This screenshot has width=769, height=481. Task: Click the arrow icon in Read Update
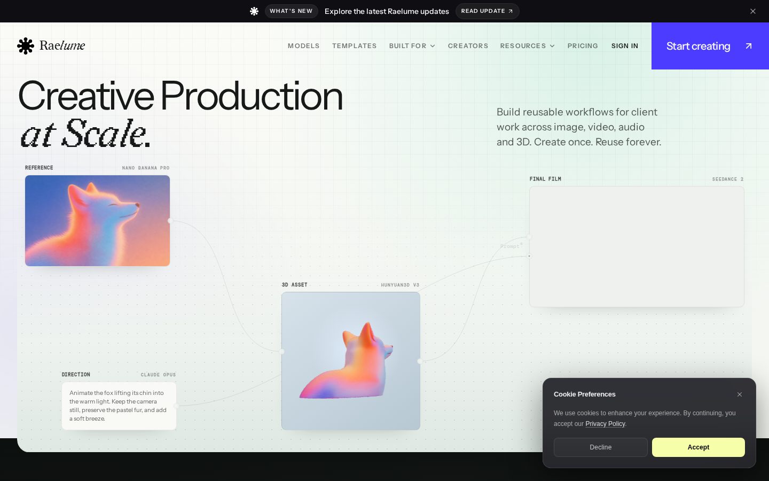(511, 11)
